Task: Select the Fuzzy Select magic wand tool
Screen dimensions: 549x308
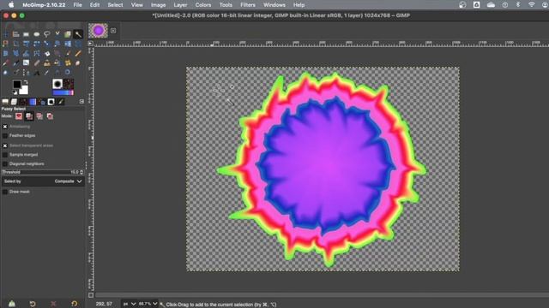Action: (x=78, y=34)
